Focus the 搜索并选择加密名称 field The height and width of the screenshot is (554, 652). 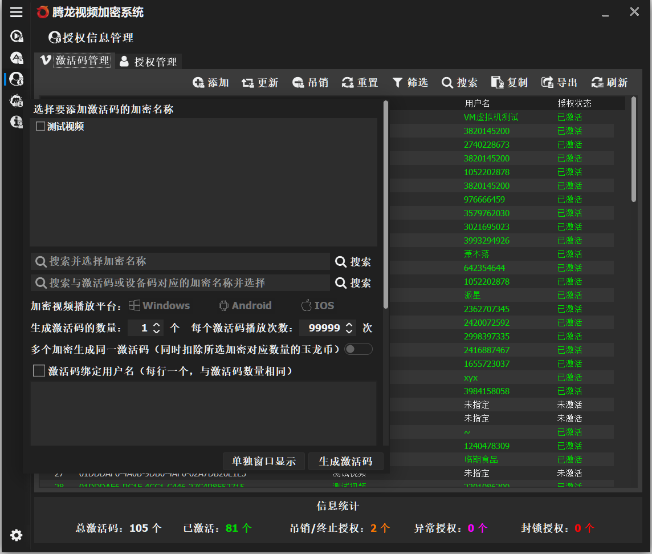[x=180, y=261]
